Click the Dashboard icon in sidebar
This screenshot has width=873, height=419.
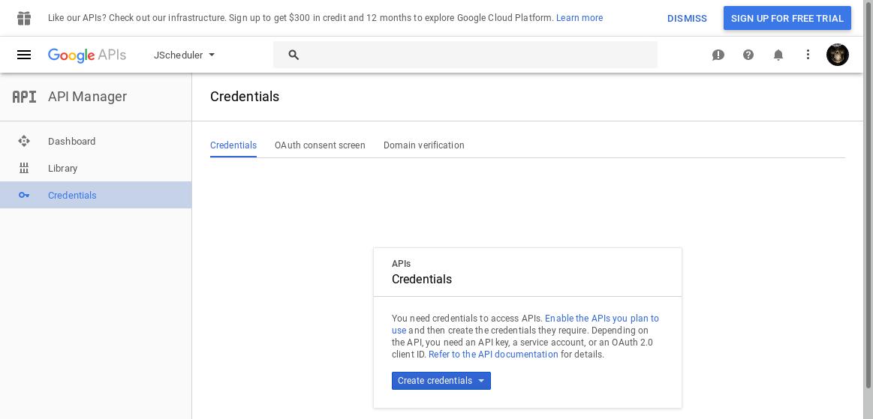24,141
